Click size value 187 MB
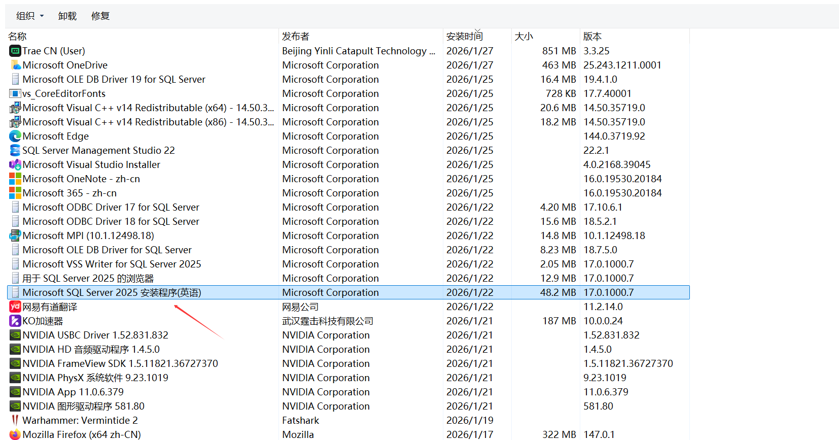 559,321
